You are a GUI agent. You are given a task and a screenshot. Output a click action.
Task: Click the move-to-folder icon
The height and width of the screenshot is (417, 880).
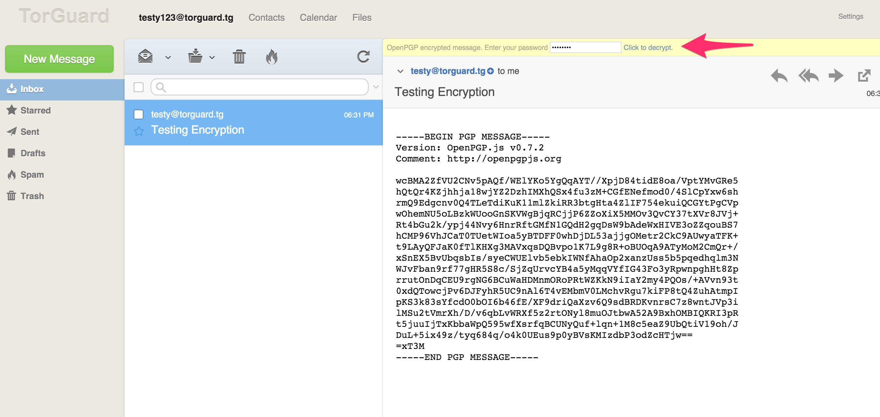[195, 56]
